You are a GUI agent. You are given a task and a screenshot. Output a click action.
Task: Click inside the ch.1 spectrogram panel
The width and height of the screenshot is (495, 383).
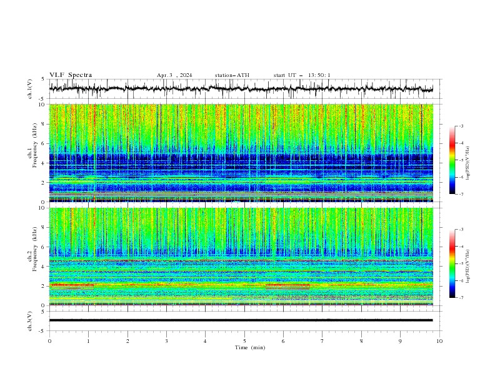coord(241,153)
